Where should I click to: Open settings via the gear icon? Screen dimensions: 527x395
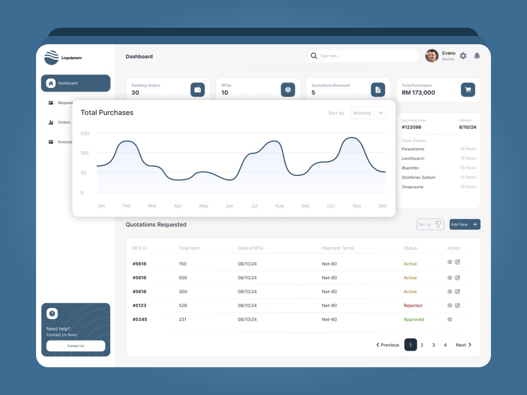[x=463, y=56]
